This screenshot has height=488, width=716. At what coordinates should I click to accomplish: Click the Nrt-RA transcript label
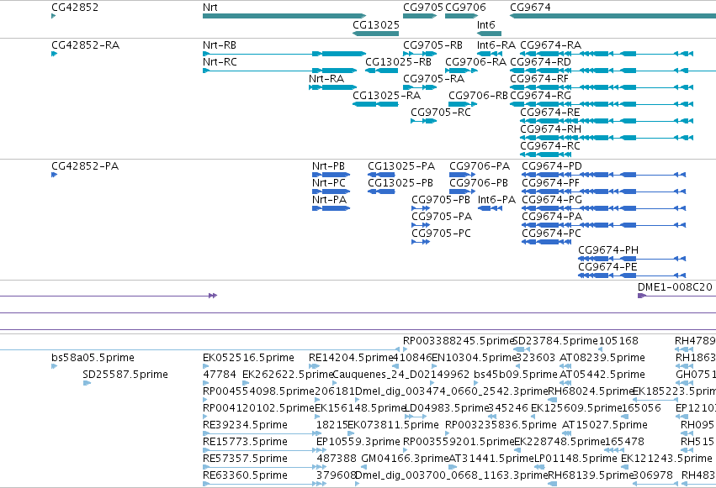click(326, 79)
